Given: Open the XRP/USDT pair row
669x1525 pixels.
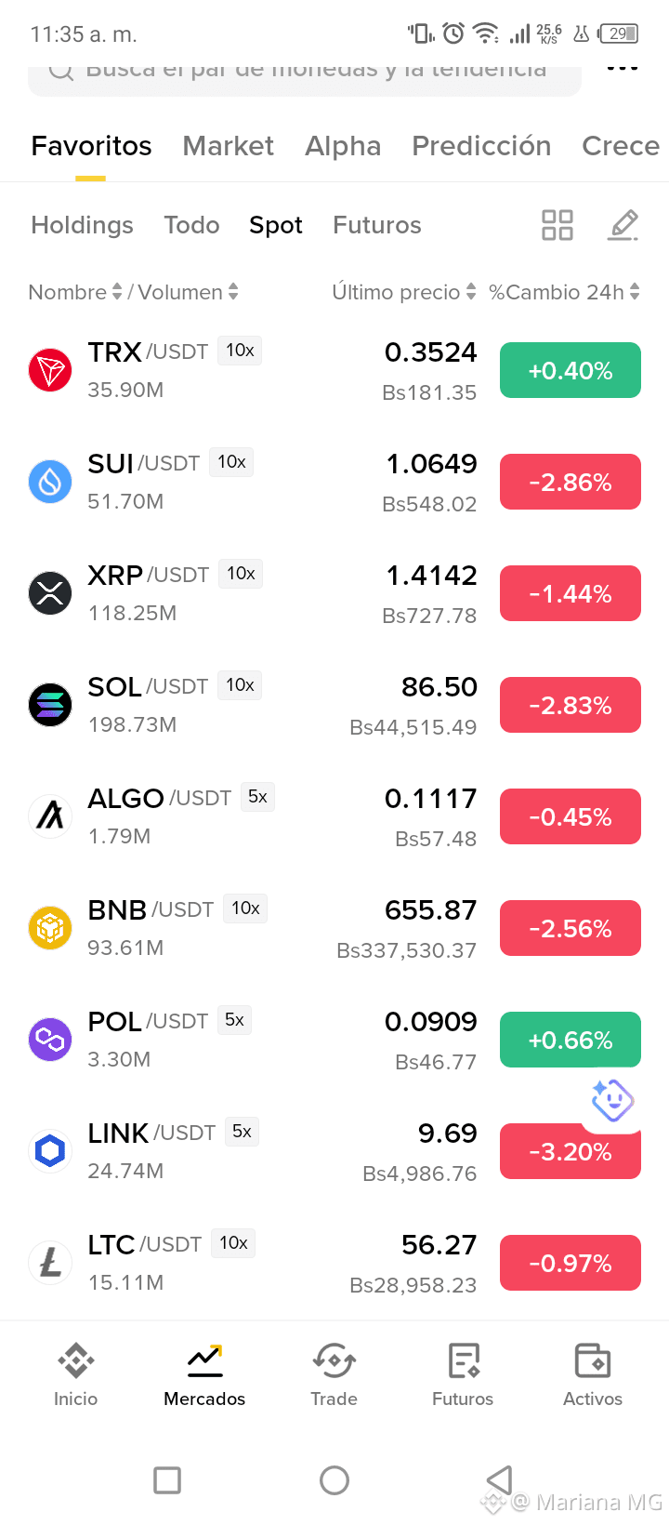Looking at the screenshot, I should point(334,593).
